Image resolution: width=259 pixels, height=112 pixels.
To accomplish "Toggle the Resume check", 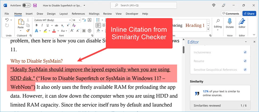I will click(245, 61).
